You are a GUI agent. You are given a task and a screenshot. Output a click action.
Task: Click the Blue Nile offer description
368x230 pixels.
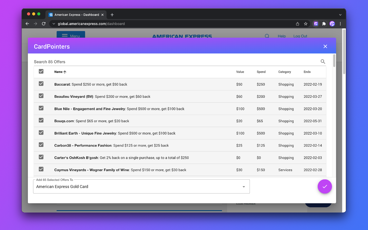119,109
